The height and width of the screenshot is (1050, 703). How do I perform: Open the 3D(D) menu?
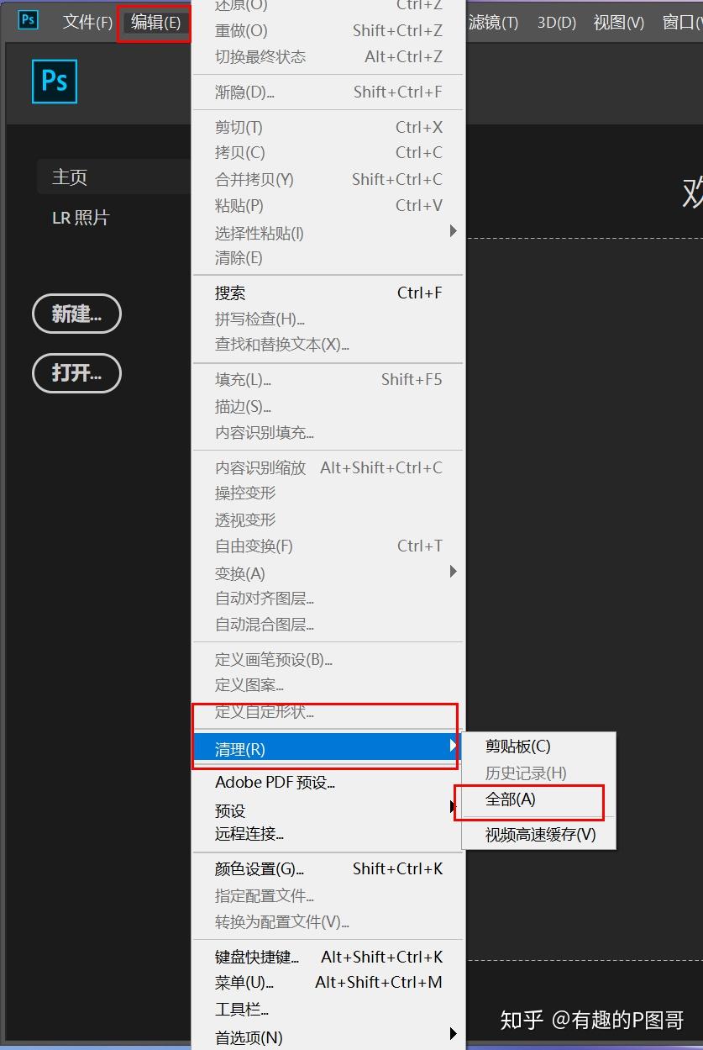click(555, 23)
